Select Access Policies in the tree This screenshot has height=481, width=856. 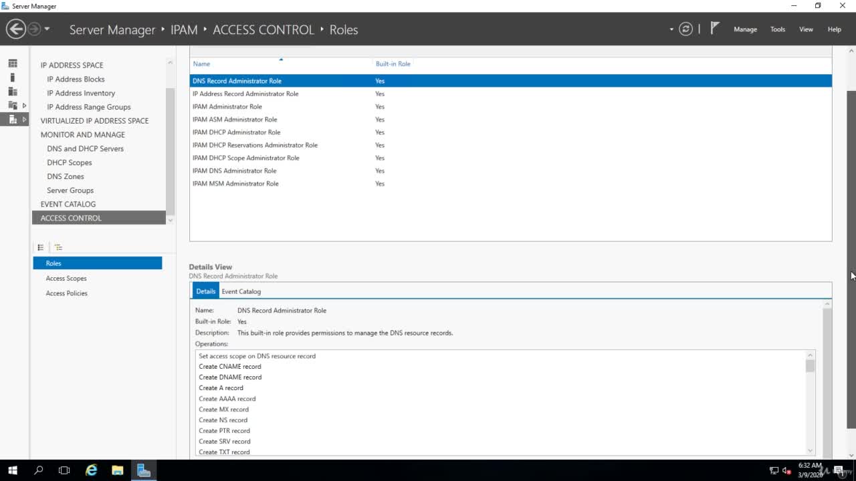(66, 293)
